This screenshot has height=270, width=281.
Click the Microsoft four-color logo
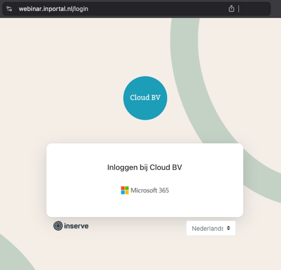tap(125, 190)
